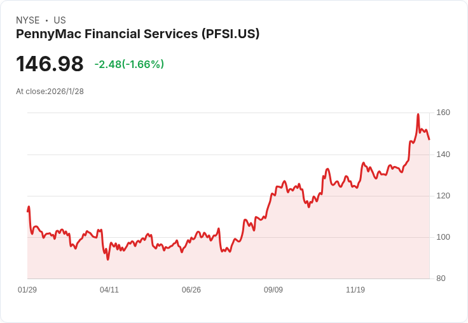The image size is (468, 323).
Task: Click the rightmost end of the price line
Action: click(x=429, y=139)
